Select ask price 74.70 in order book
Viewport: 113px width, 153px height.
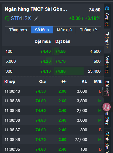tap(60, 61)
